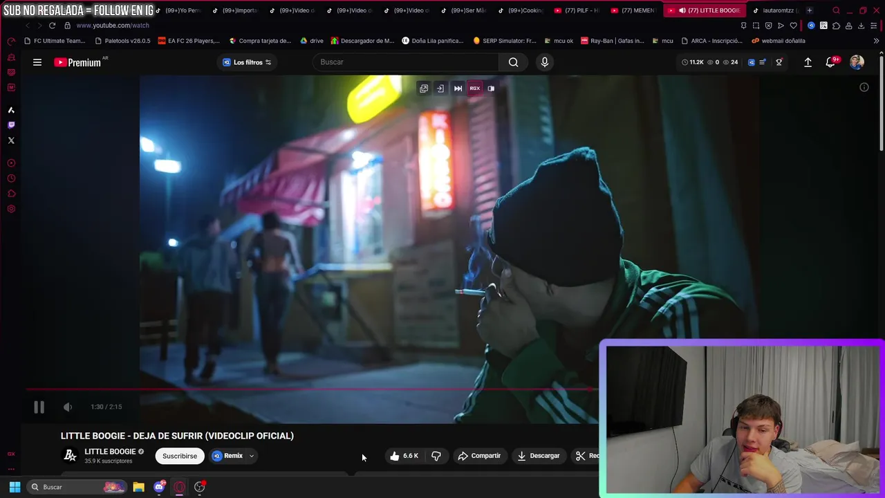Open the Windows Start menu
The height and width of the screenshot is (498, 885).
tap(15, 487)
